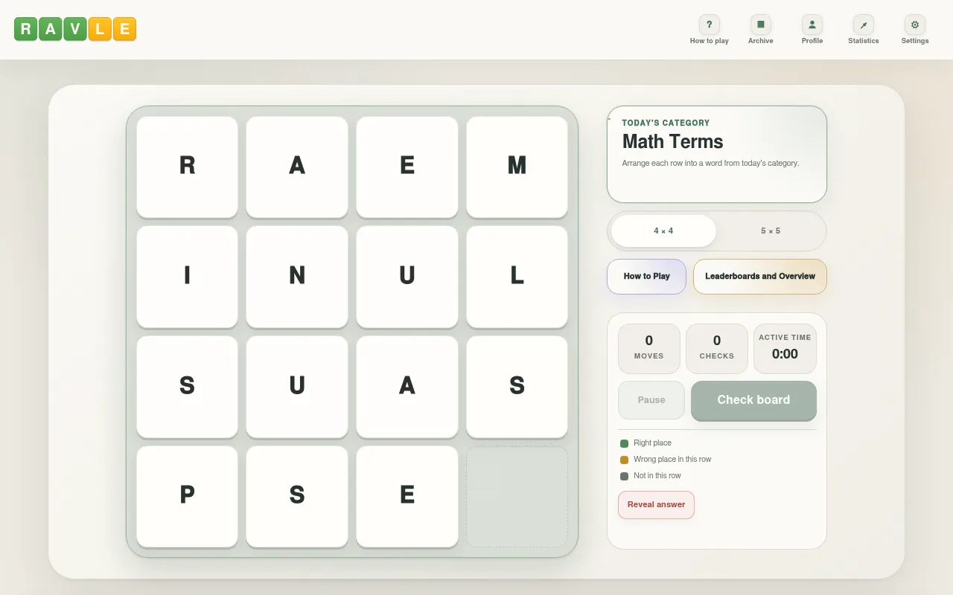The width and height of the screenshot is (953, 595).
Task: Pause the game timer
Action: (x=651, y=400)
